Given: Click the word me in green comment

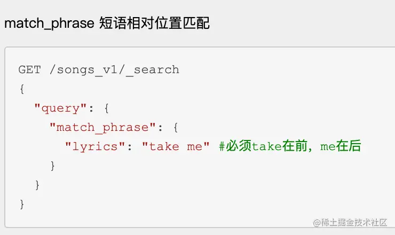Looking at the screenshot, I should (x=327, y=146).
